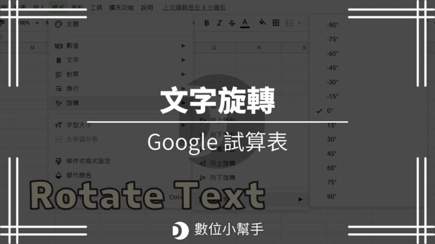Viewport: 435px width, 244px height.
Task: Select column M header
Action: pyautogui.click(x=32, y=47)
